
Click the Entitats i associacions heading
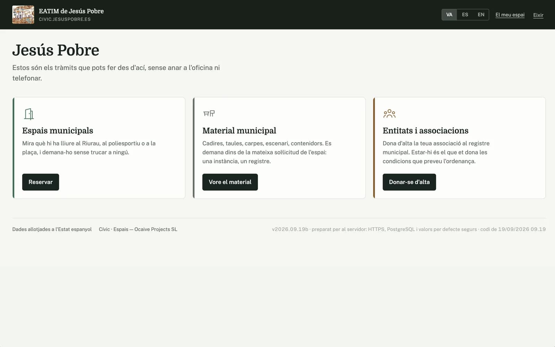pyautogui.click(x=426, y=130)
